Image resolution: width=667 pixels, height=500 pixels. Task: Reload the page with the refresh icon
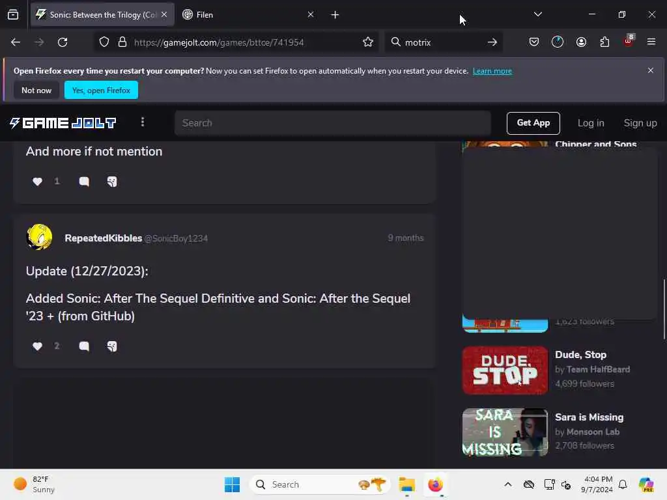click(63, 42)
